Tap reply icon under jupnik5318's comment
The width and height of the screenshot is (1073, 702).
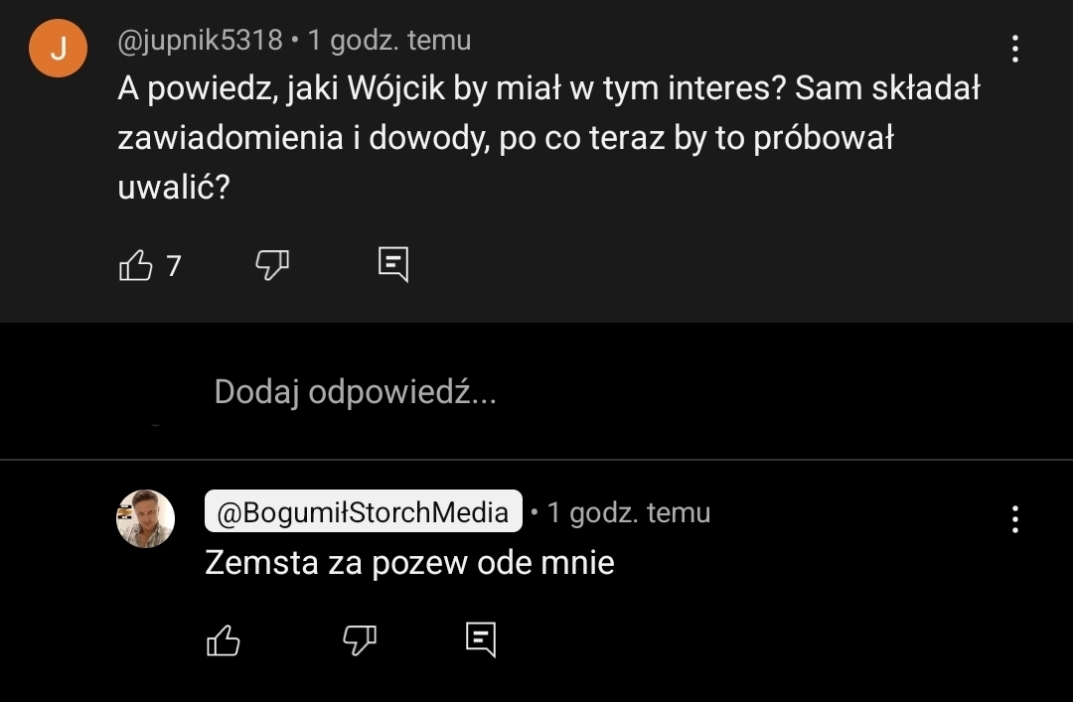pyautogui.click(x=393, y=264)
